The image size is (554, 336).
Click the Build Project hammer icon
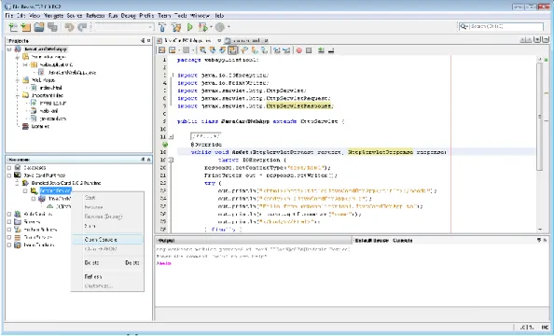click(x=162, y=27)
